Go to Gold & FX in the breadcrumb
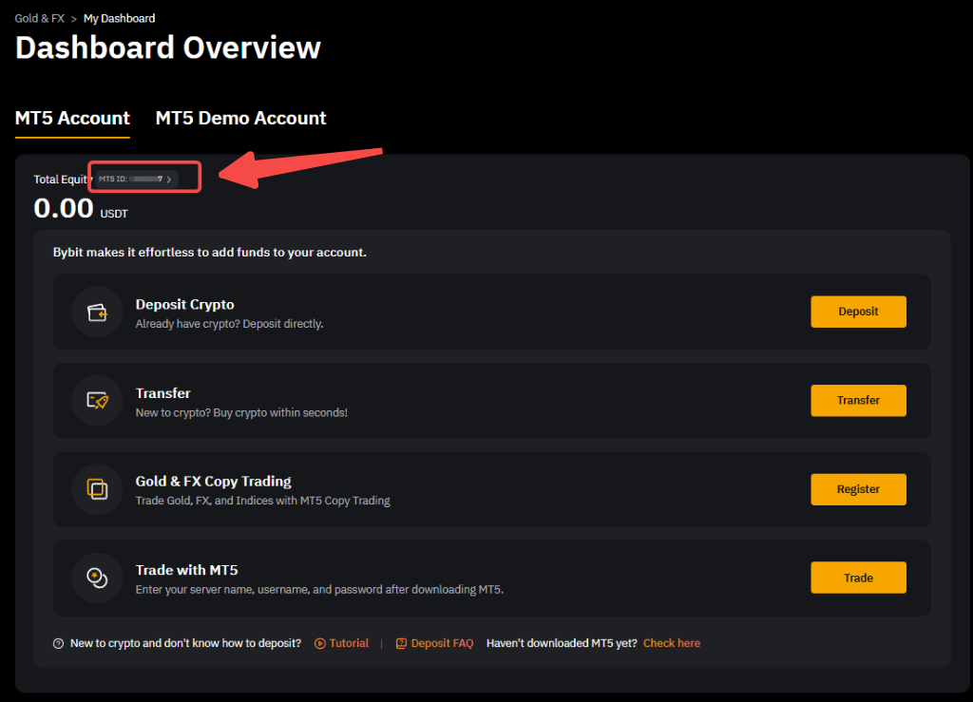The image size is (973, 702). click(x=39, y=19)
